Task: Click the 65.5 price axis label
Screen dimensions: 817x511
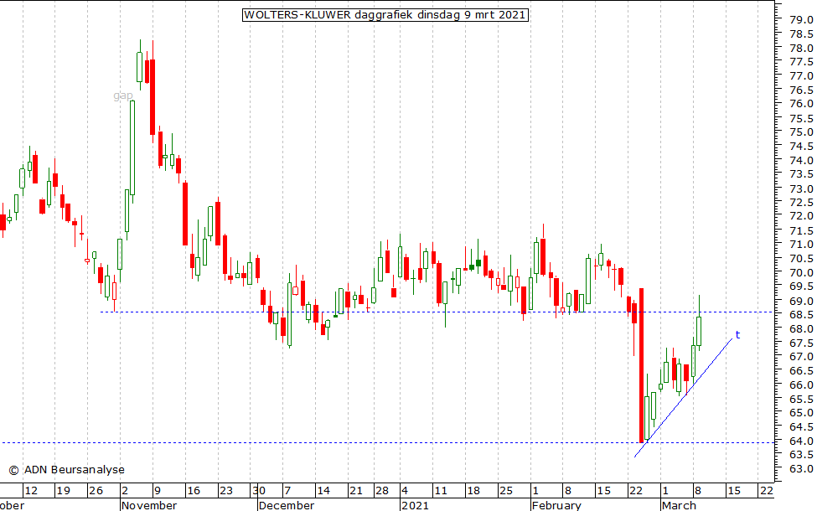Action: (801, 399)
